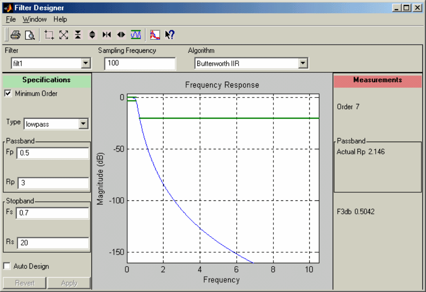This screenshot has height=292, width=426.
Task: Click the F3db 0.5042 measurement
Action: [356, 212]
